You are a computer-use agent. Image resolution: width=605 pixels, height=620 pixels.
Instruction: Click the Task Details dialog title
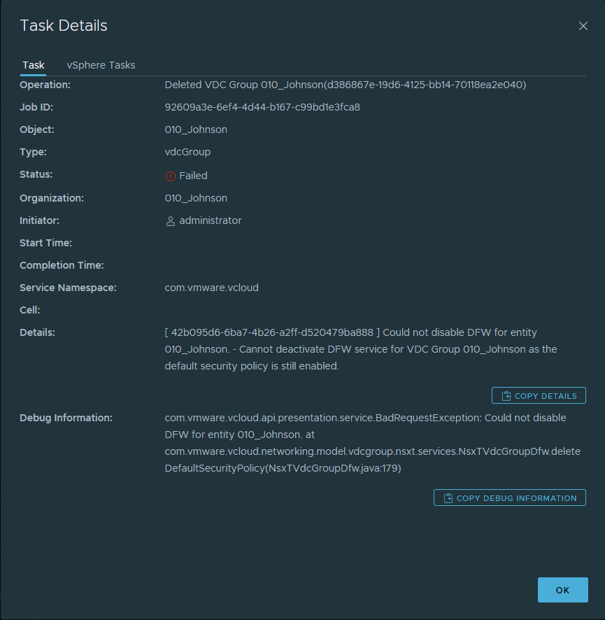(64, 26)
